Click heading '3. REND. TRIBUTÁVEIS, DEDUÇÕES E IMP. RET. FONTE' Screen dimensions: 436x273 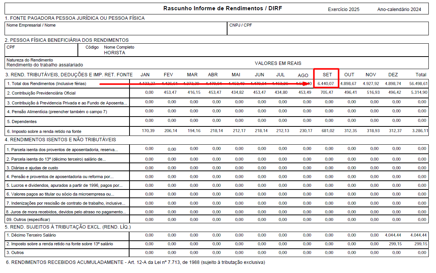point(69,74)
